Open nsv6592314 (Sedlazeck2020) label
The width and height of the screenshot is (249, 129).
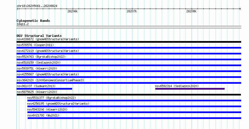pyautogui.click(x=177, y=86)
